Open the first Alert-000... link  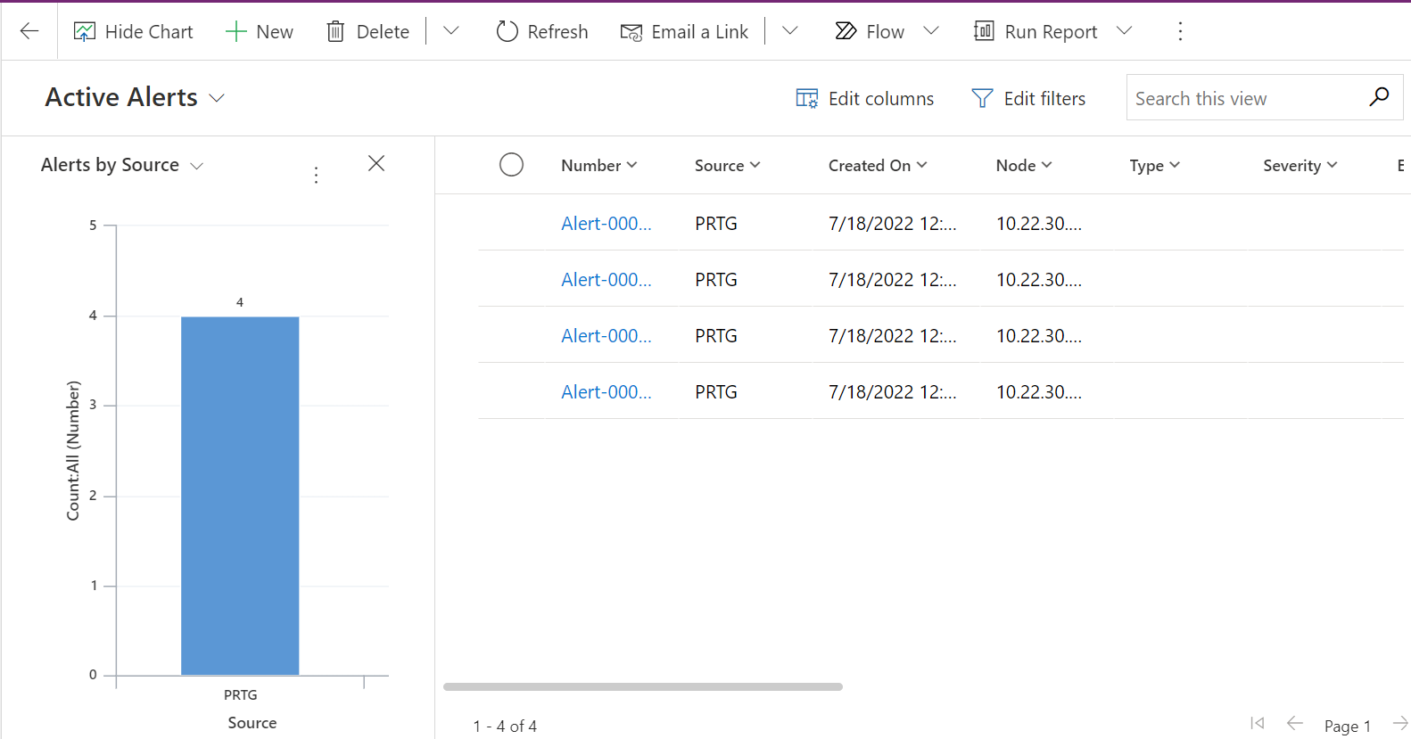pos(606,224)
